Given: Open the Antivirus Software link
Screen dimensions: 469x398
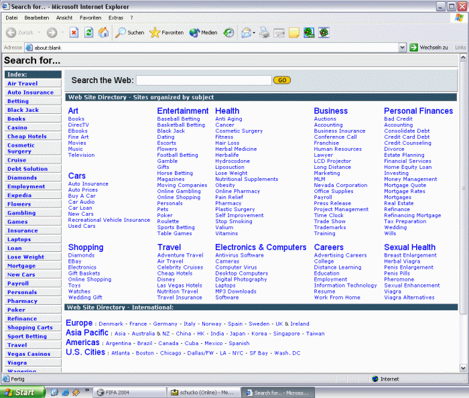Looking at the screenshot, I should [x=240, y=255].
